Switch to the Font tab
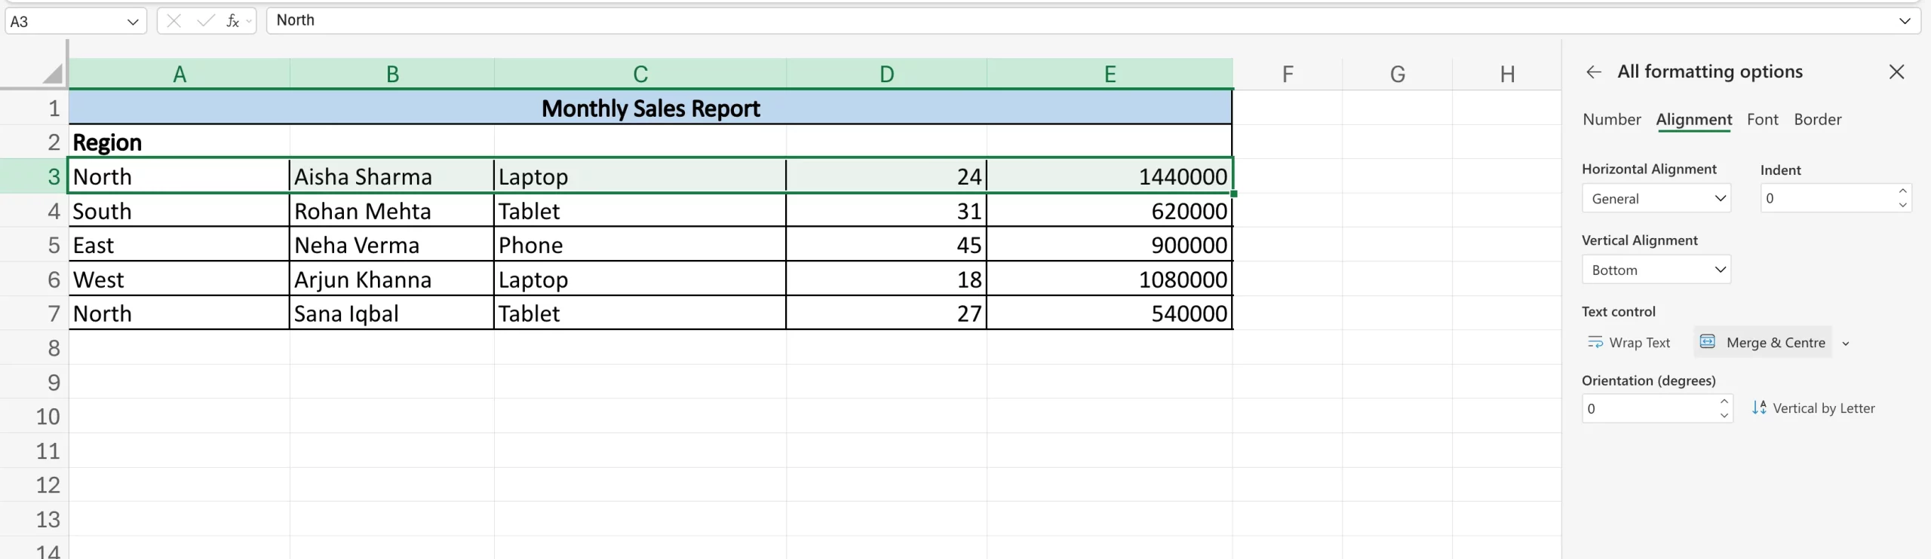This screenshot has width=1931, height=559. pos(1762,120)
